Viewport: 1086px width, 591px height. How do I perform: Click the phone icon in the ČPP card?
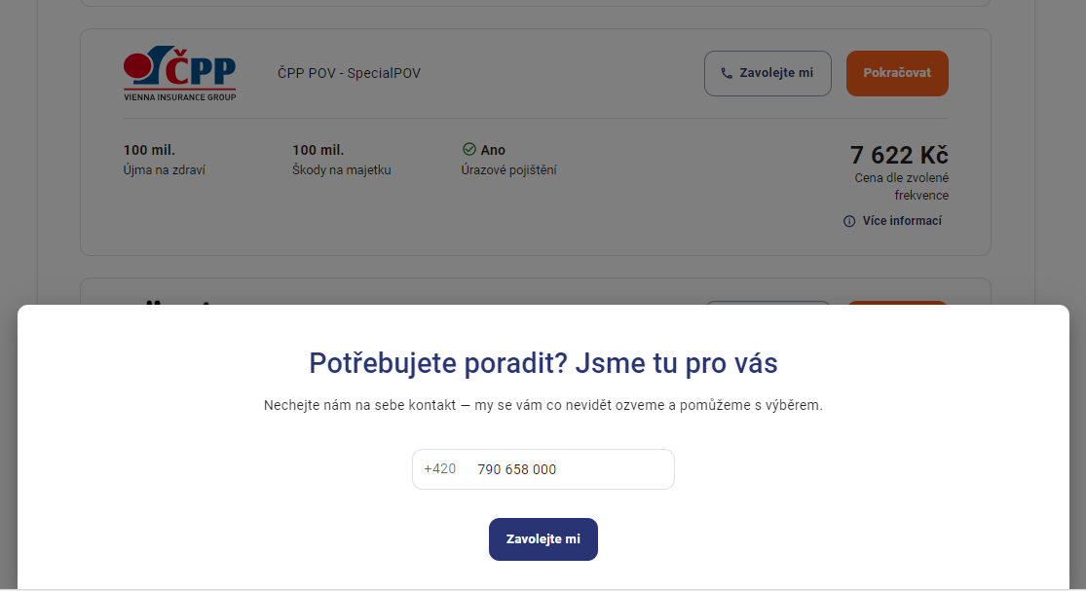pos(727,73)
